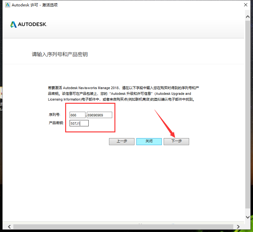The image size is (253, 232).
Task: Click the horizontal scrollbar right arrow
Action: point(238,227)
